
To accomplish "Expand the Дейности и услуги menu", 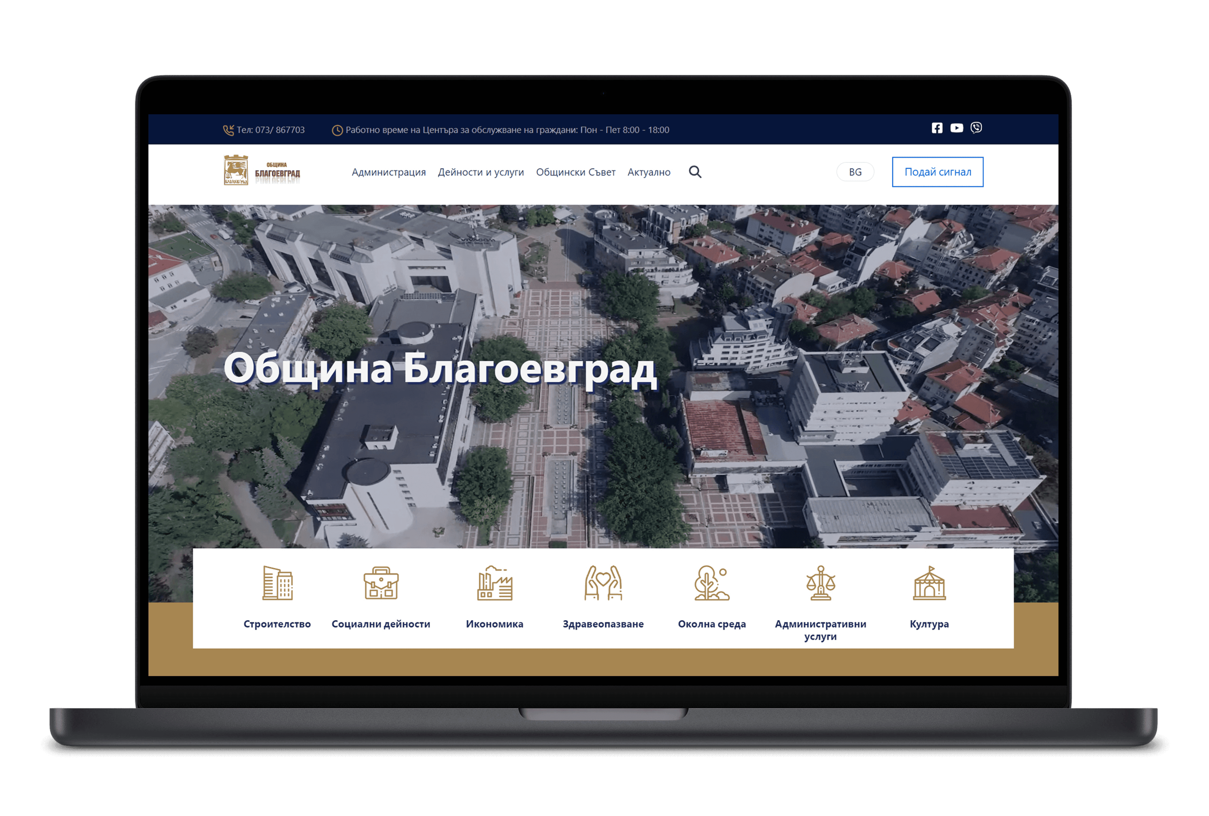I will coord(481,172).
